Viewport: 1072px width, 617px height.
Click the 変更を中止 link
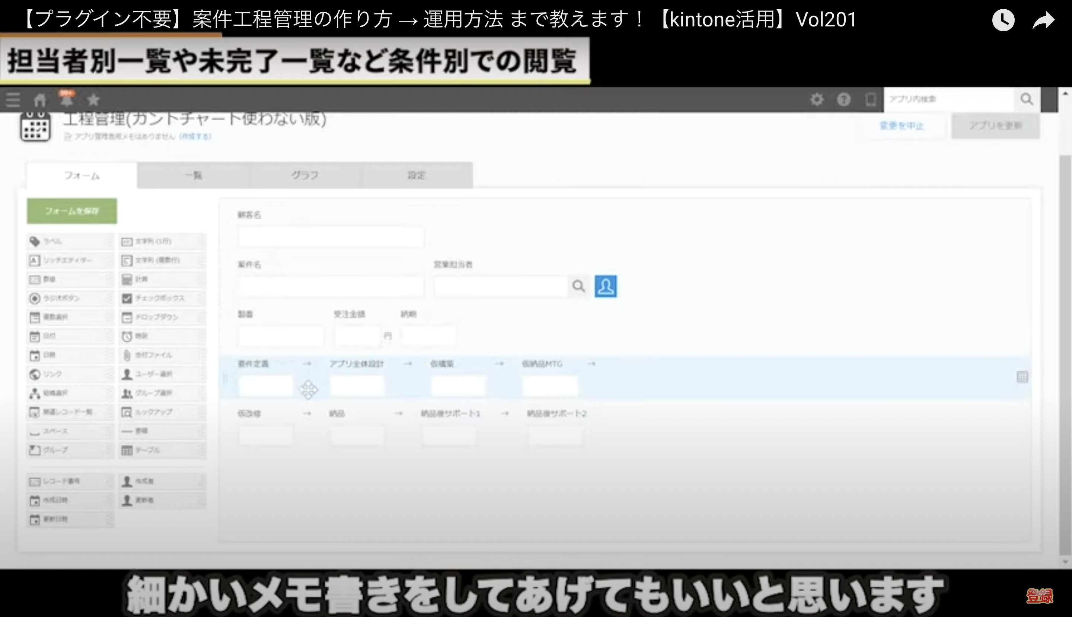pyautogui.click(x=902, y=126)
